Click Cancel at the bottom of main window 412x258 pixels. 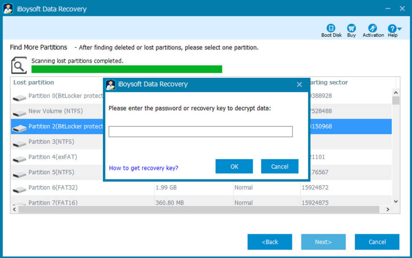pos(377,242)
